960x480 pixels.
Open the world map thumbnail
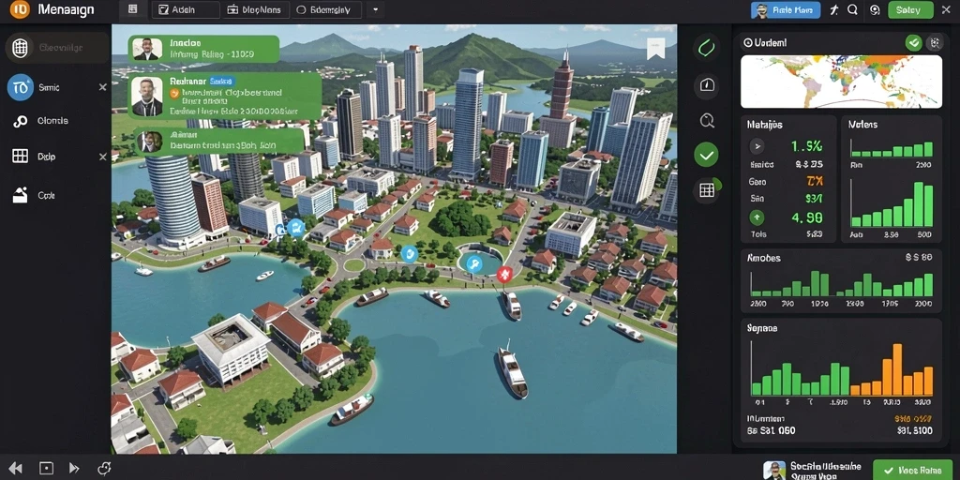click(x=841, y=82)
